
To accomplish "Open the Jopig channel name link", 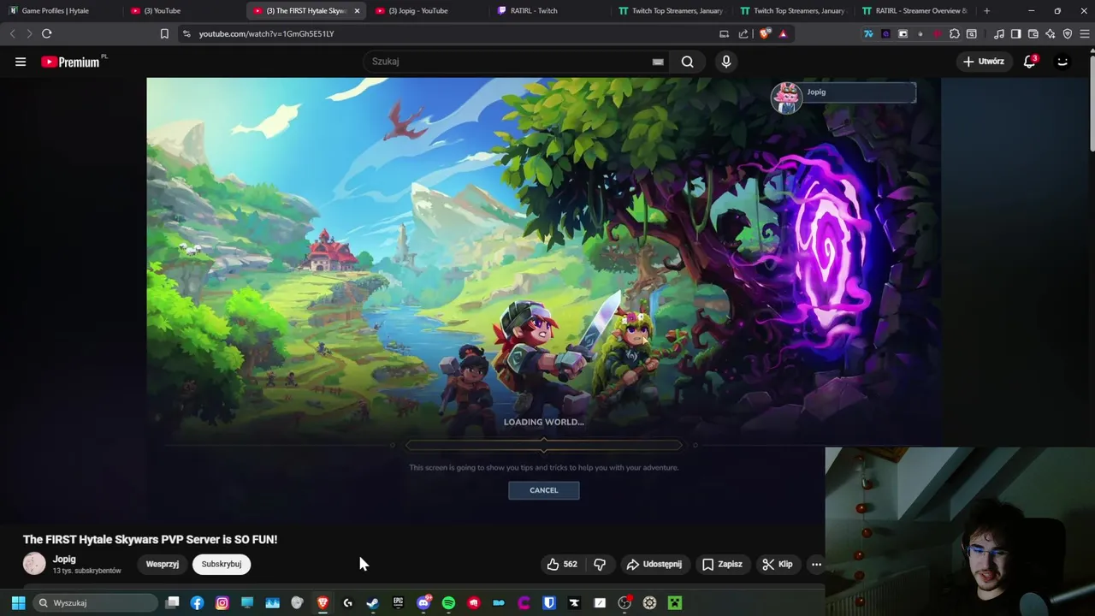I will click(64, 559).
